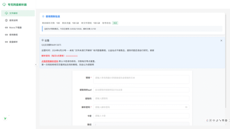The image size is (230, 129).
Task: Focus the 链接 share link text area
Action: click(141, 79)
